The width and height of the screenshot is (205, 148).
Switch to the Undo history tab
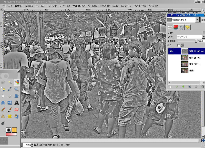point(188,27)
